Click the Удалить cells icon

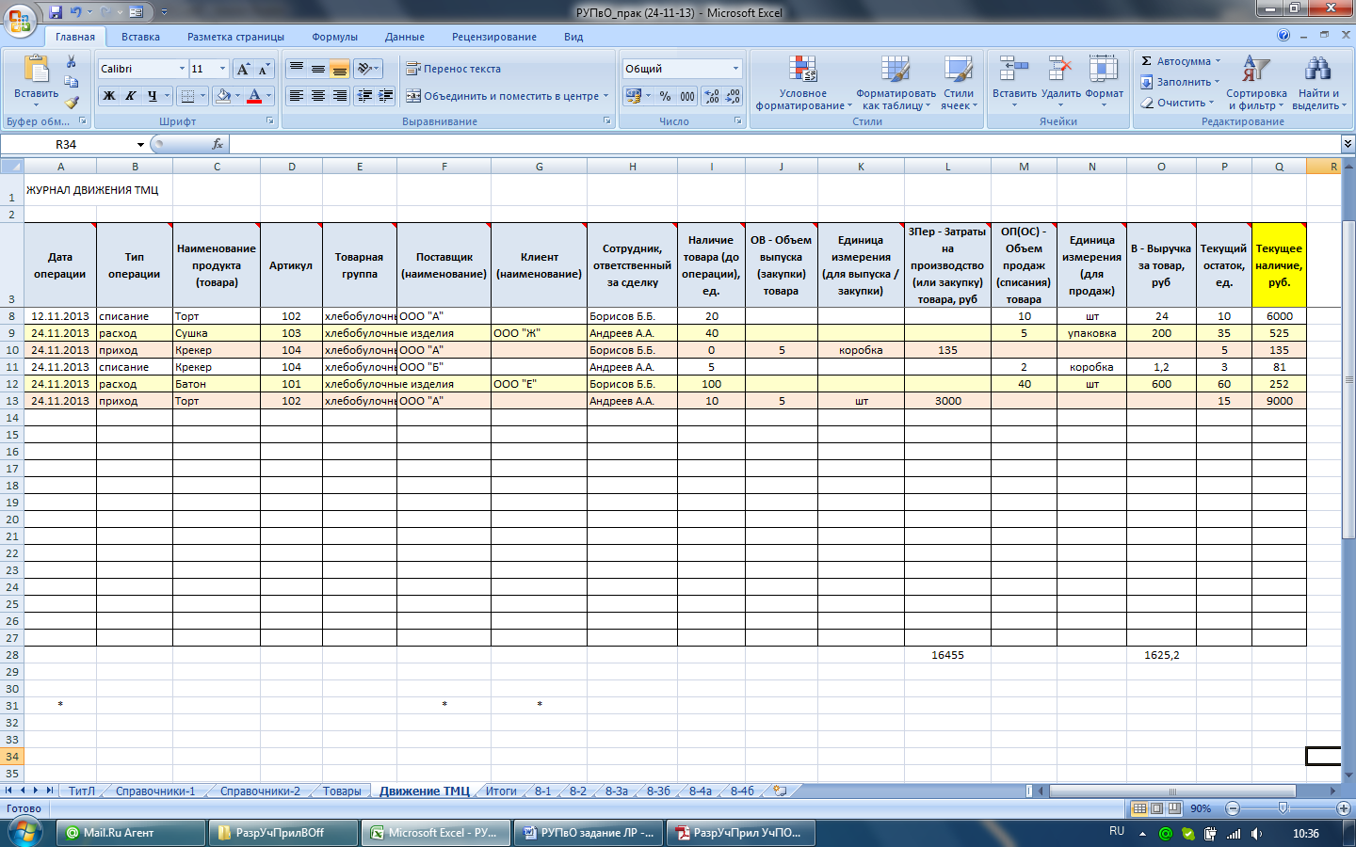pos(1060,70)
